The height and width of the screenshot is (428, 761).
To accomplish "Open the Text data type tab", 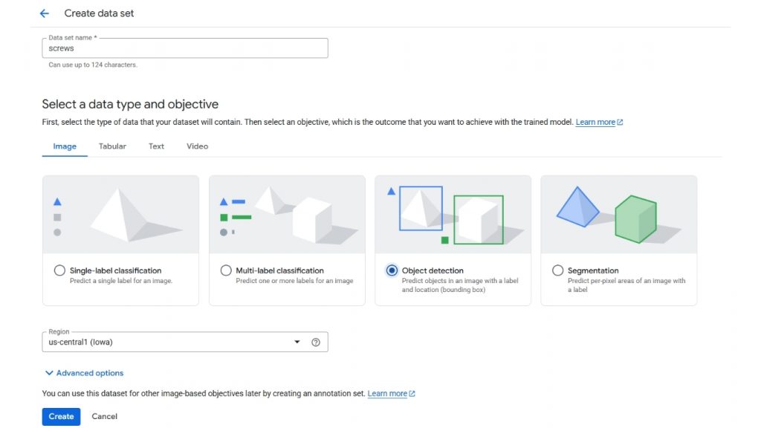I will tap(156, 146).
